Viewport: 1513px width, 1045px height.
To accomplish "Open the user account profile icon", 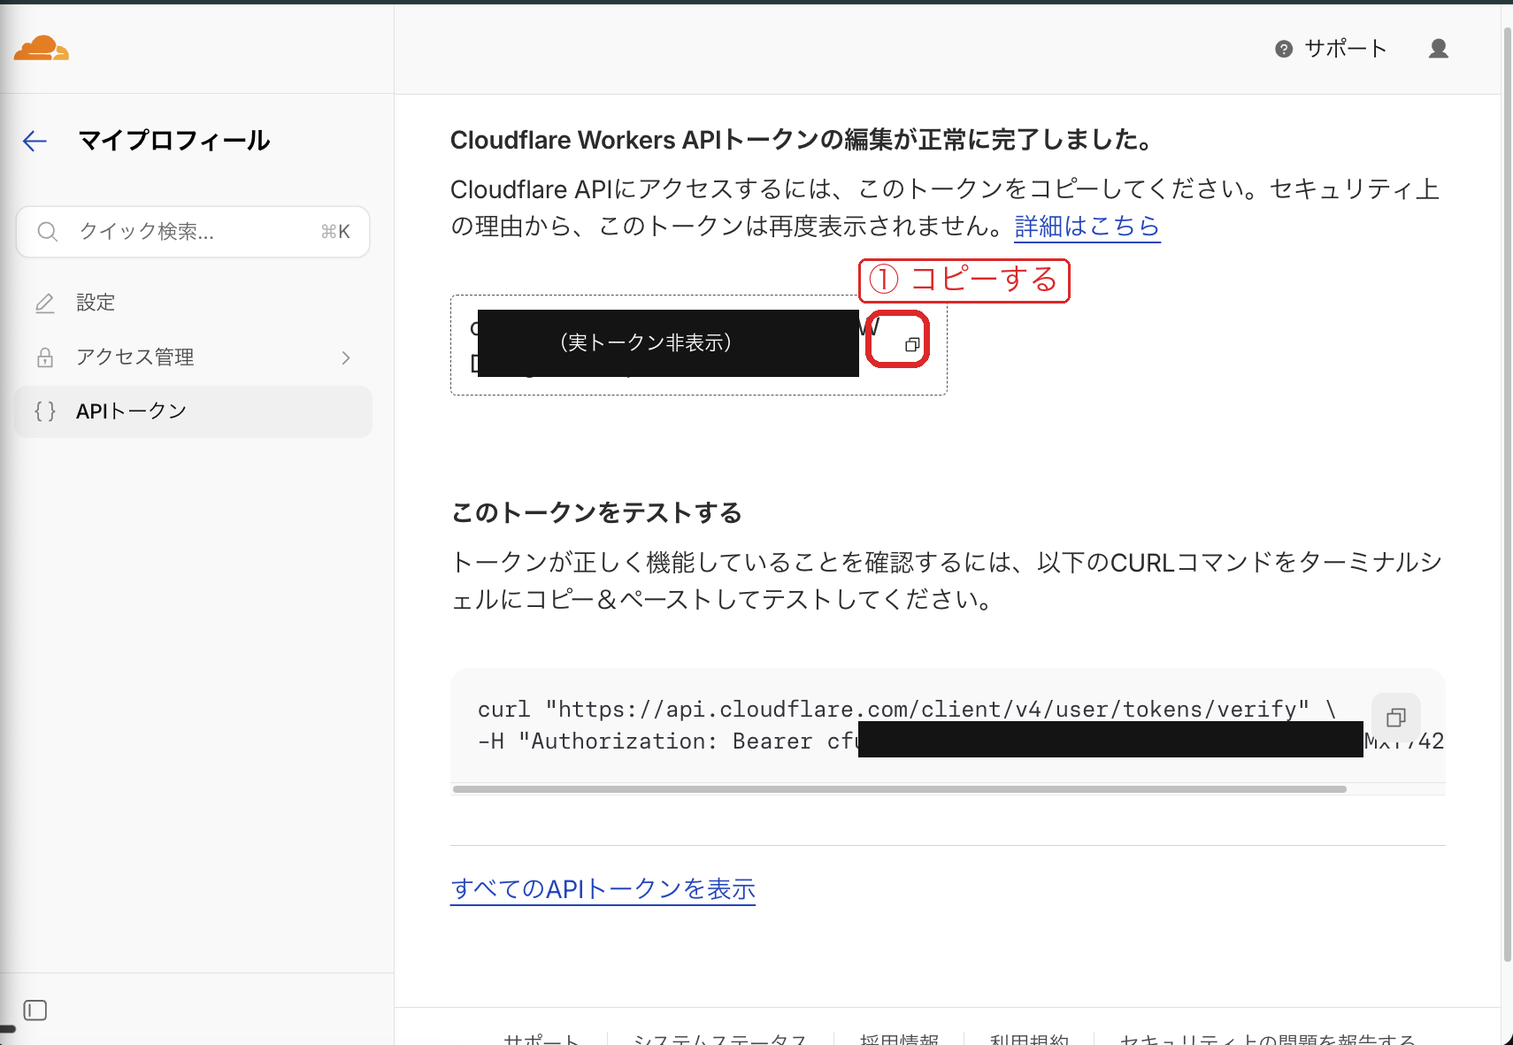I will tap(1439, 49).
